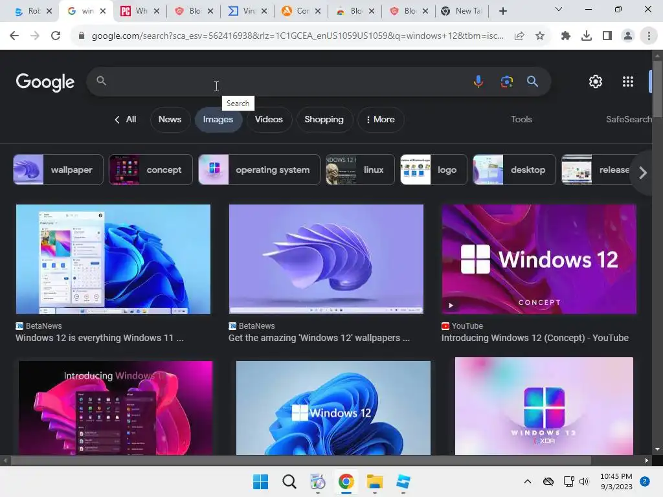Expand tab search chevron in title bar
The height and width of the screenshot is (497, 663).
[x=559, y=9]
